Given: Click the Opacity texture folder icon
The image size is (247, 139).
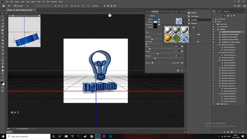Looking at the screenshot, I should coord(182,51).
